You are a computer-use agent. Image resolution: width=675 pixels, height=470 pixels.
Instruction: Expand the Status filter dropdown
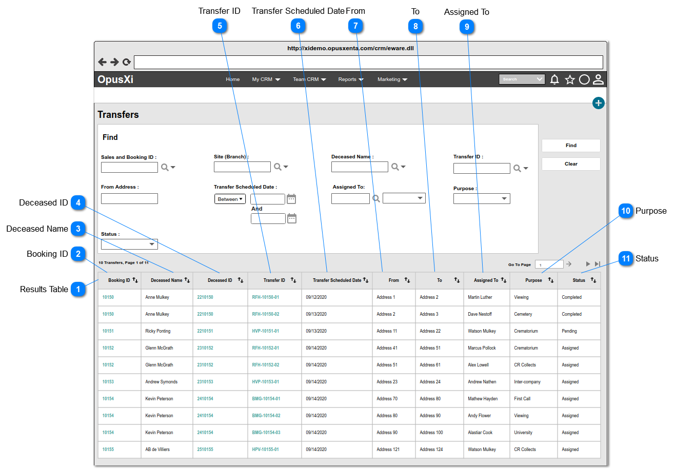129,244
